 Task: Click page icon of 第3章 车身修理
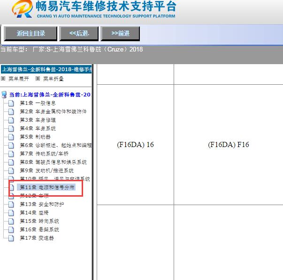click(x=11, y=120)
